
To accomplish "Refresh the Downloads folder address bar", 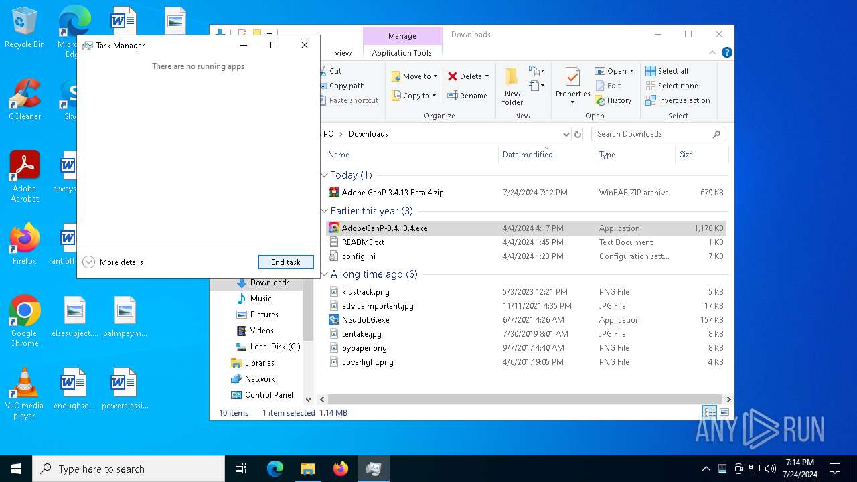I will (578, 134).
